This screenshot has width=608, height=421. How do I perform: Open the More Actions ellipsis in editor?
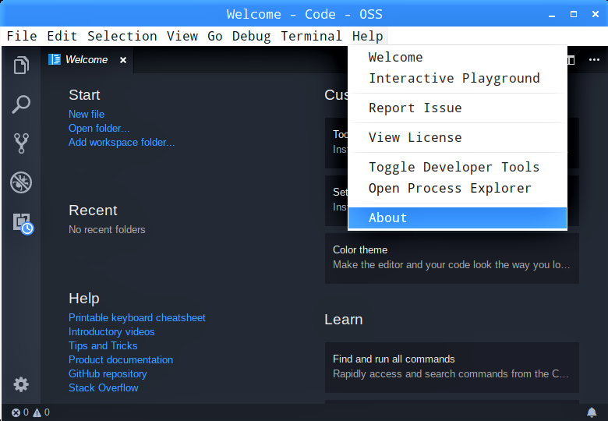(x=594, y=60)
